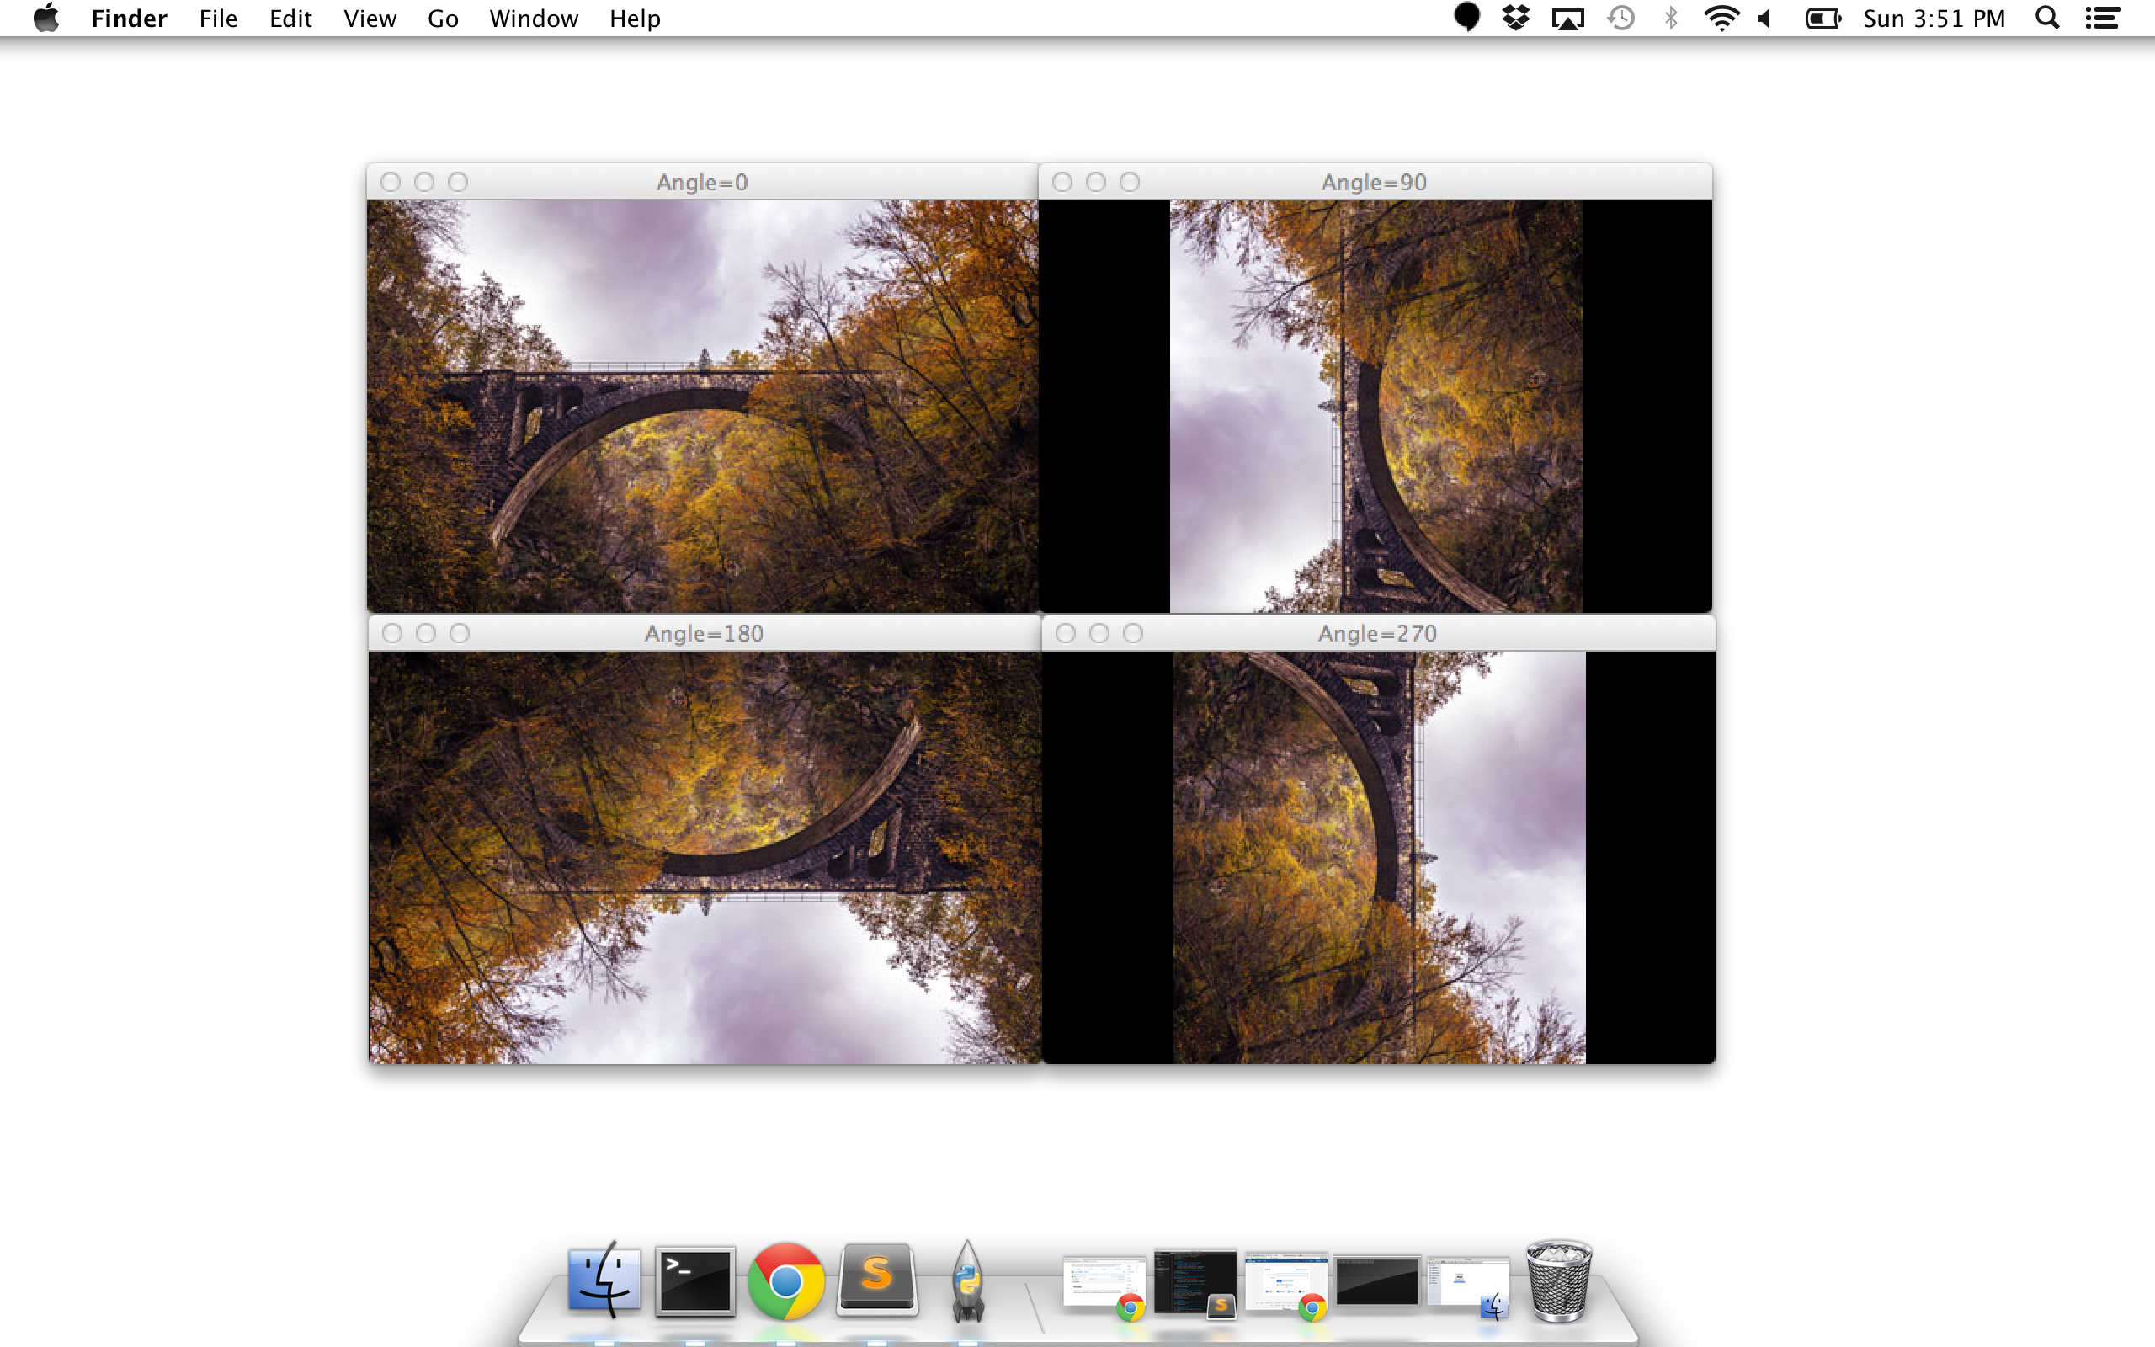The height and width of the screenshot is (1347, 2155).
Task: Open the View menu
Action: (370, 19)
